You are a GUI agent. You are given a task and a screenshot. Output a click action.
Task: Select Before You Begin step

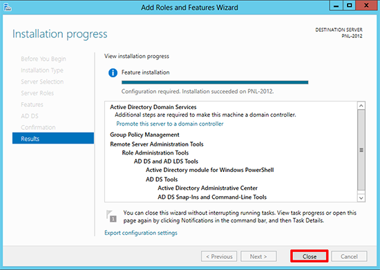tap(44, 59)
